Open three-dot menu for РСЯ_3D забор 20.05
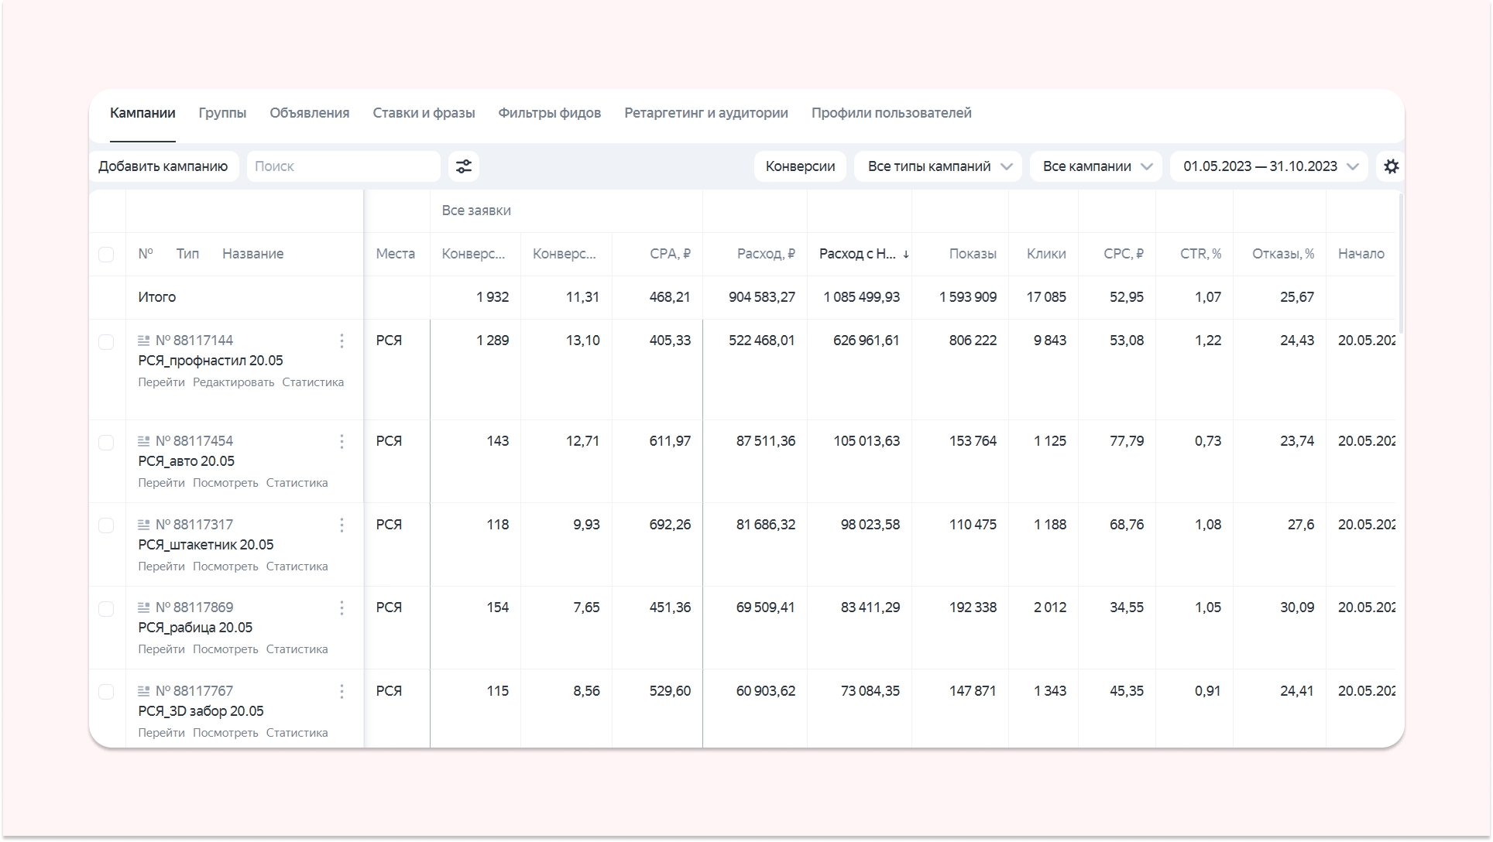 coord(342,692)
